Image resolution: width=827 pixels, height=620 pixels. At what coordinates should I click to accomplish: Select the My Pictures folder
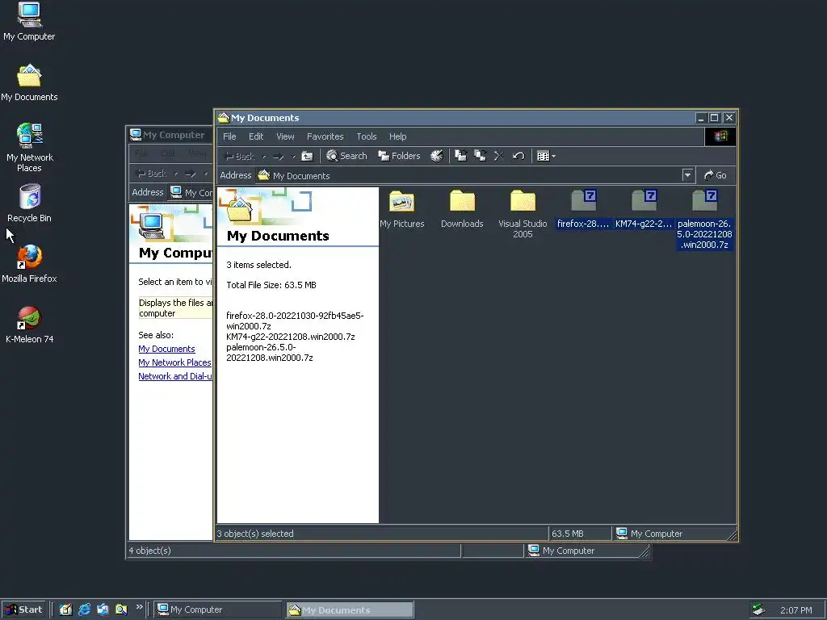402,209
